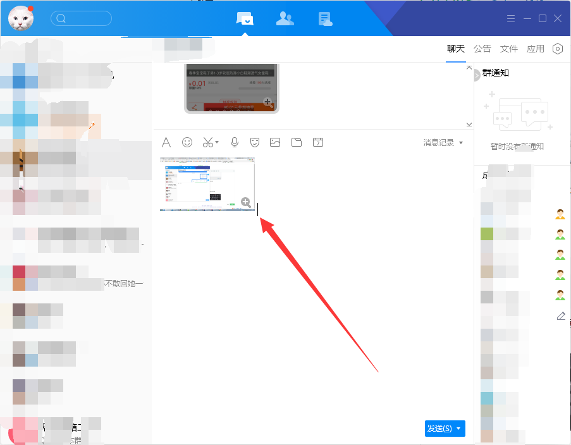The height and width of the screenshot is (445, 571).
Task: Switch to contacts using the people icon
Action: pyautogui.click(x=285, y=18)
